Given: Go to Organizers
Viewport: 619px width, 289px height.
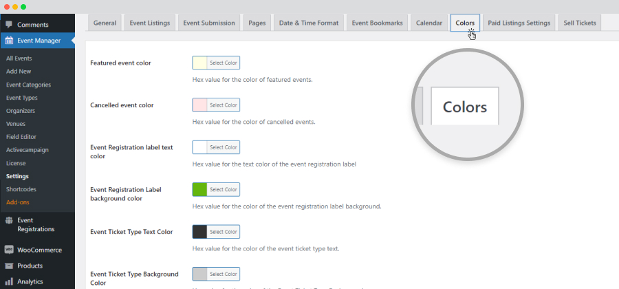Looking at the screenshot, I should point(21,111).
